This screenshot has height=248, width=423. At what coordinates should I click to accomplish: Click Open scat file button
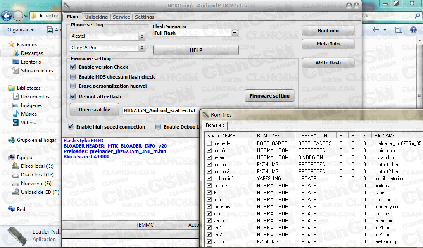click(x=95, y=109)
